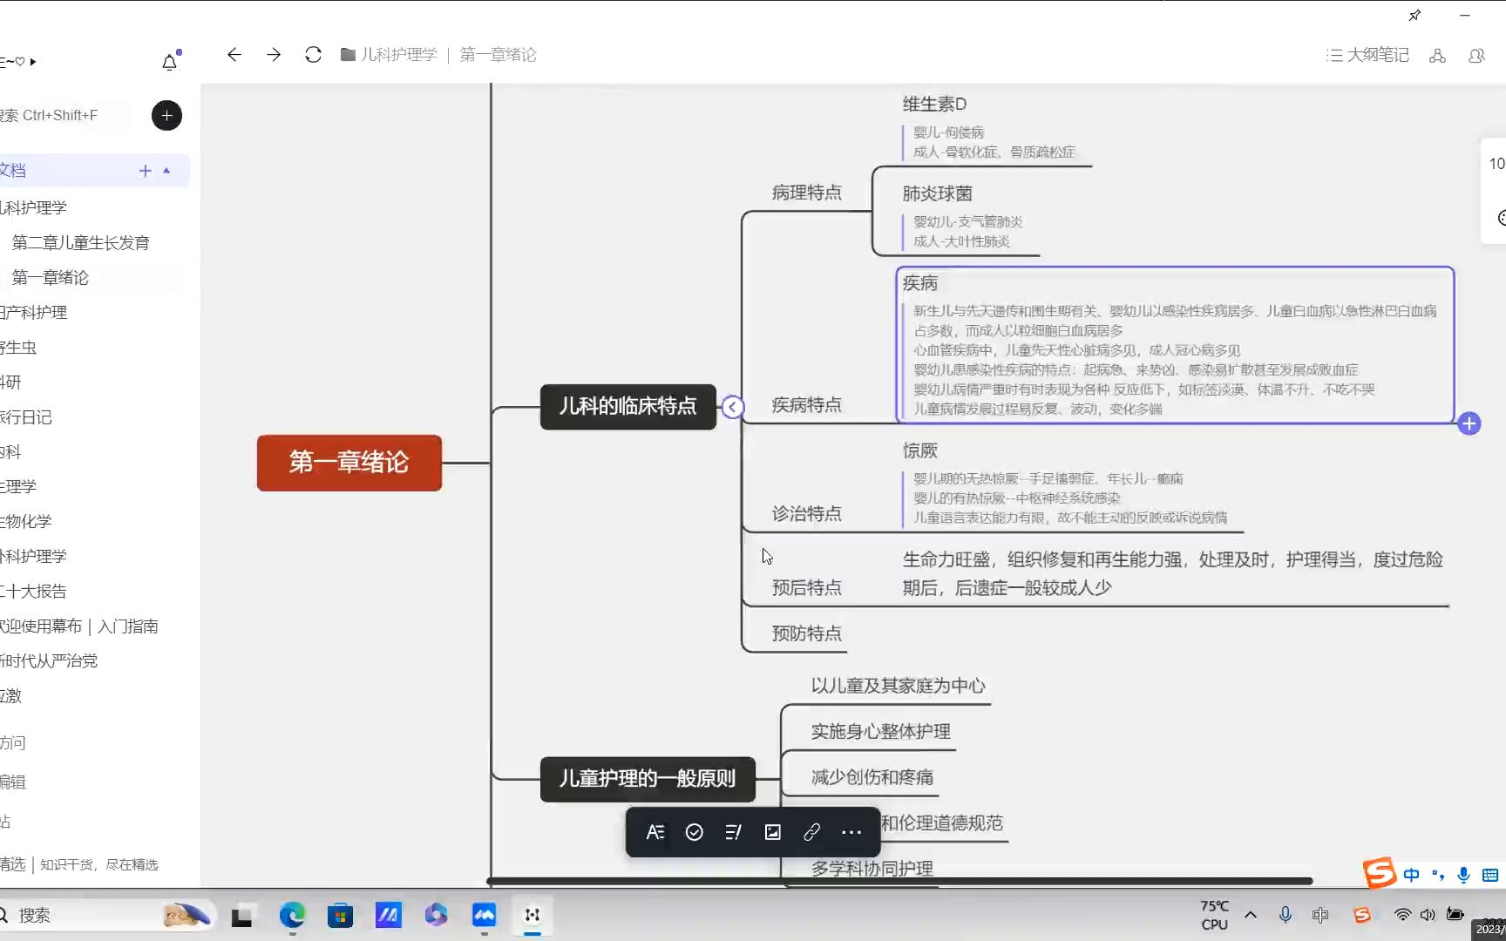Toggle the pin-window icon
The height and width of the screenshot is (941, 1506).
tap(1414, 15)
